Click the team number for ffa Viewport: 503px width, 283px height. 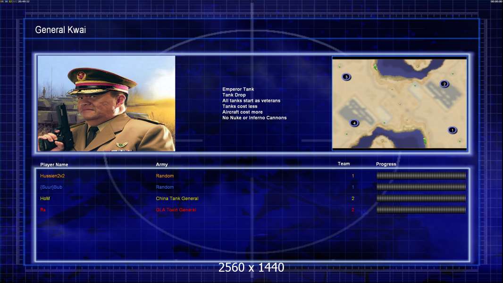(353, 210)
